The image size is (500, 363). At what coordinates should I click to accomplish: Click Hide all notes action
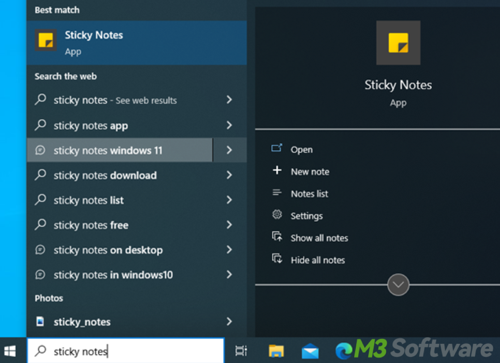click(318, 260)
